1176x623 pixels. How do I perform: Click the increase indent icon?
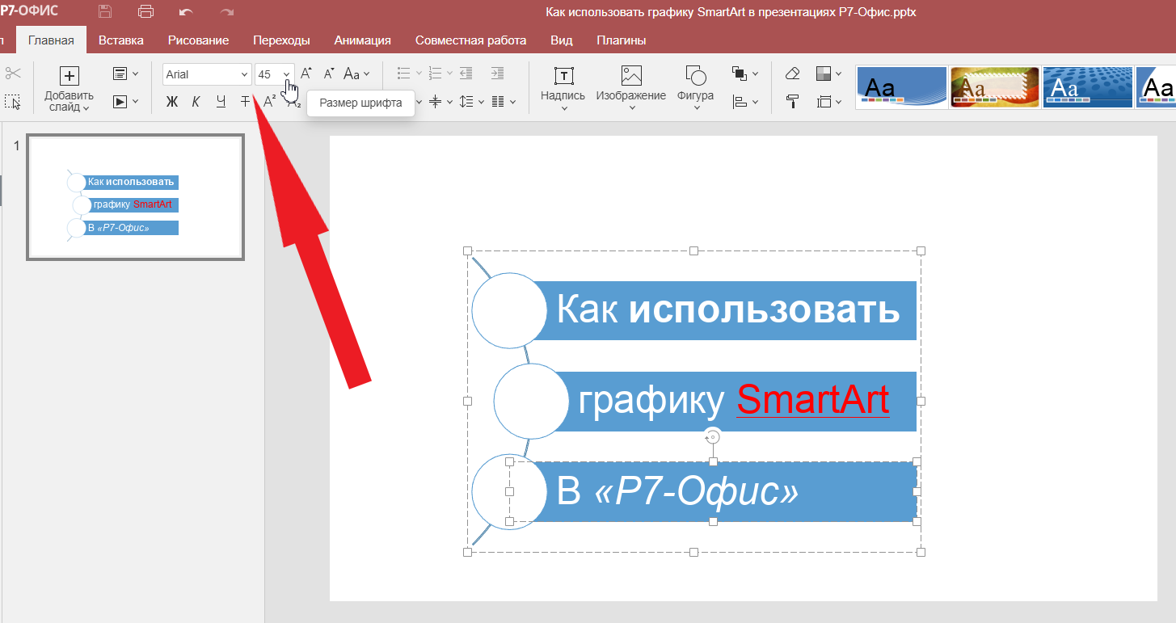(497, 74)
